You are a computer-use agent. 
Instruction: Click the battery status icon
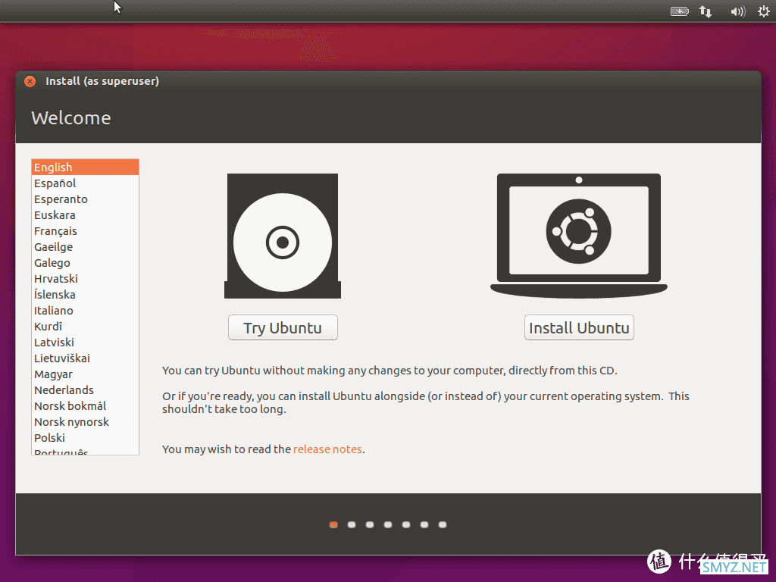pyautogui.click(x=679, y=11)
